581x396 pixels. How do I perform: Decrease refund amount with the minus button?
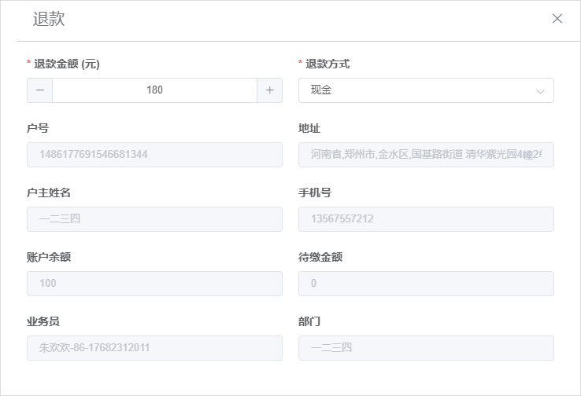pos(40,90)
